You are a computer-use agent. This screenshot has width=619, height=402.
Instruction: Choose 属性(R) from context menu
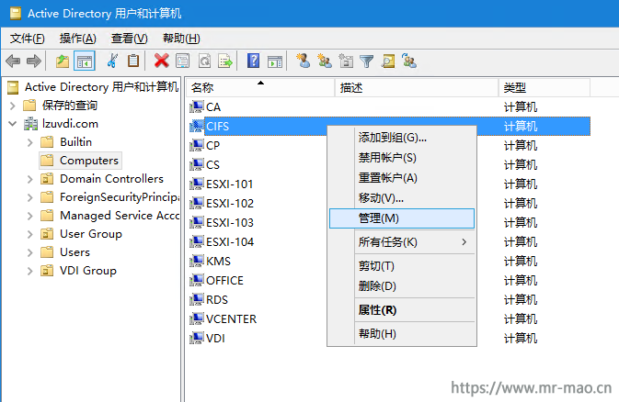tap(402, 310)
